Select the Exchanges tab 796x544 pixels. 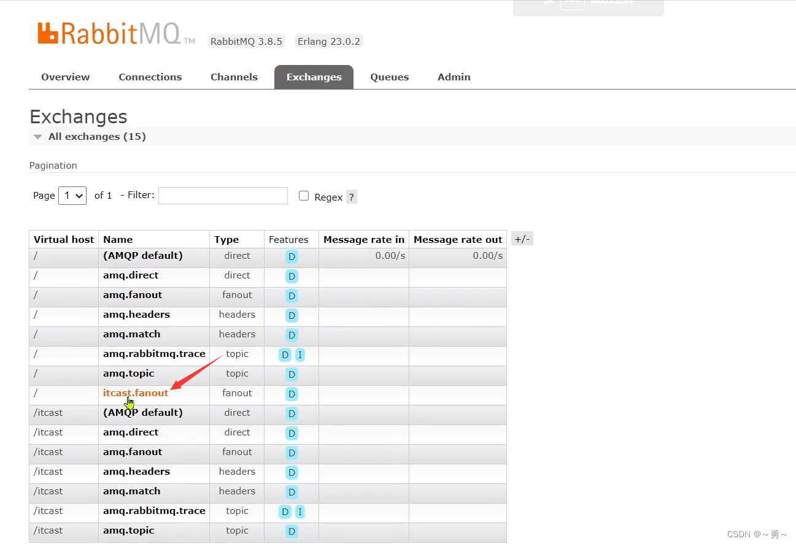(x=314, y=77)
